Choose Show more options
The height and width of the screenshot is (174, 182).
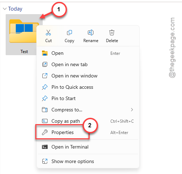[88, 161]
